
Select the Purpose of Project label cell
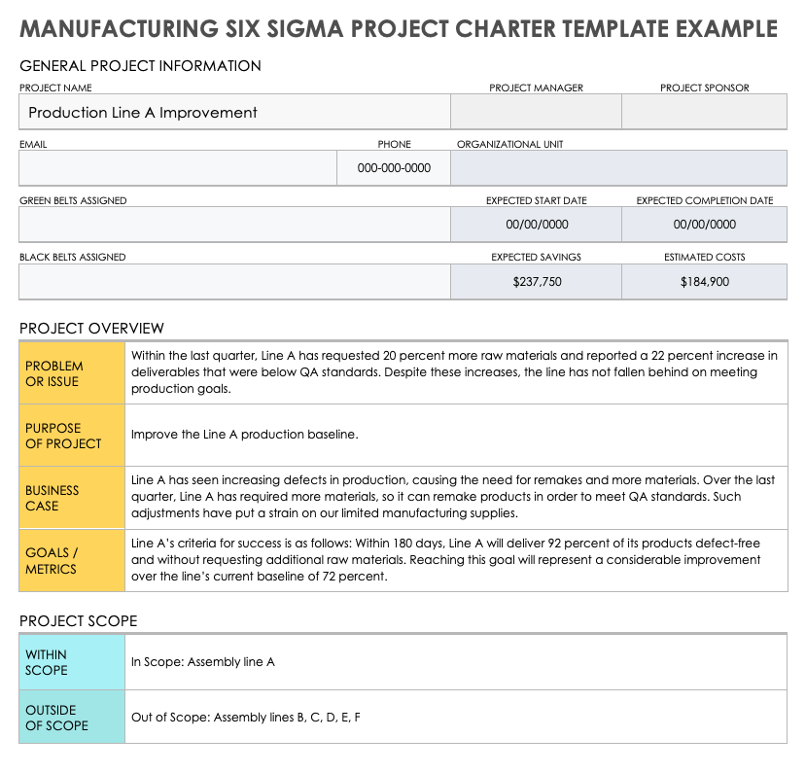point(72,436)
